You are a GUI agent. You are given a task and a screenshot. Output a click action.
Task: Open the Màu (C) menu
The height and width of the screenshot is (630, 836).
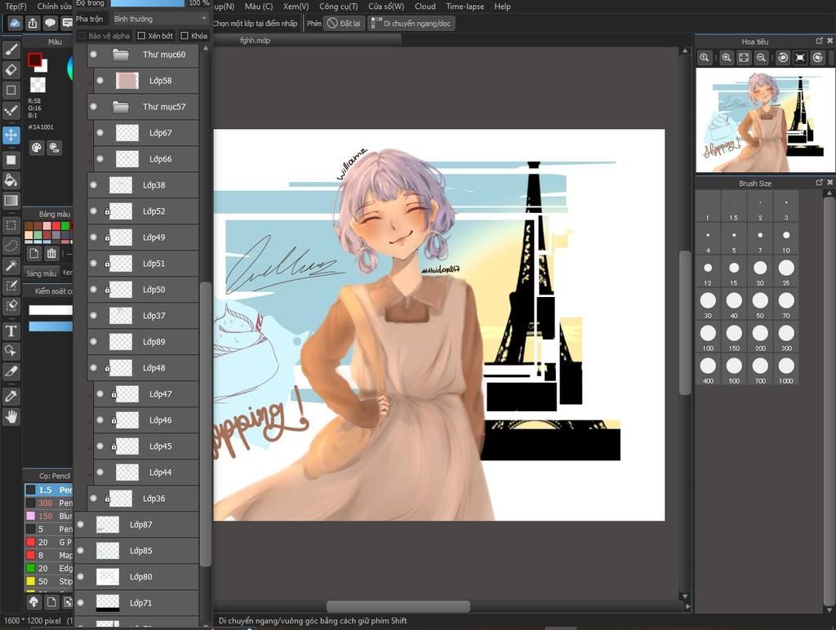259,7
